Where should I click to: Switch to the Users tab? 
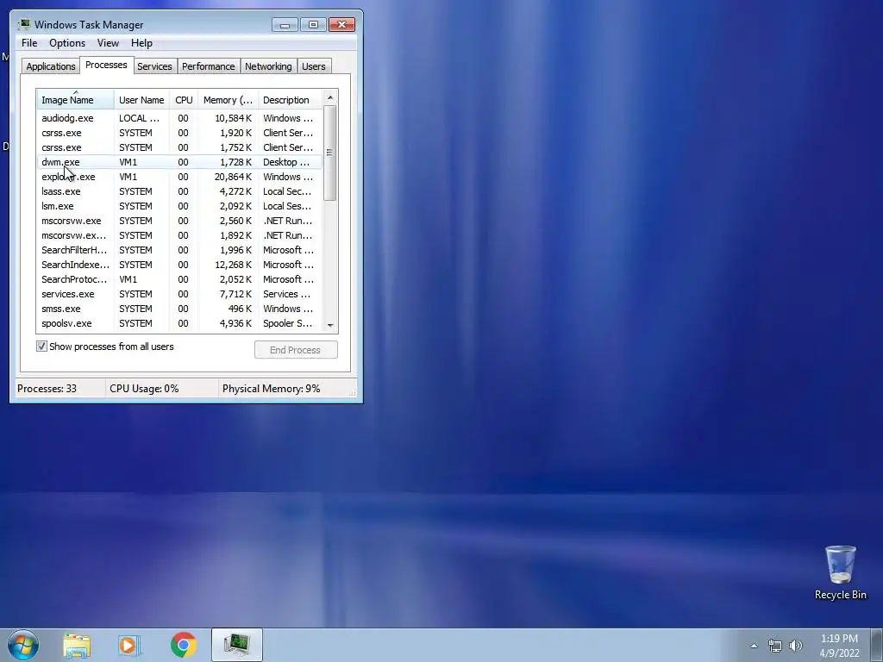(x=313, y=66)
